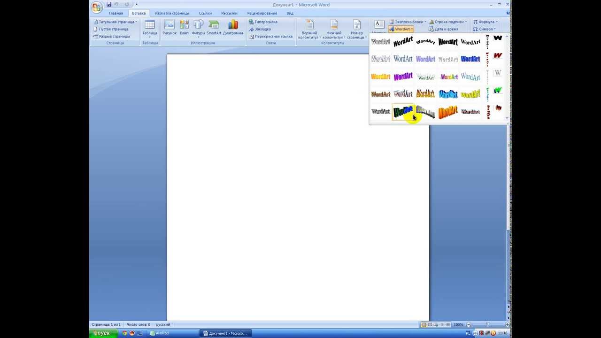
Task: Select the green W WordArt style
Action: [x=498, y=90]
